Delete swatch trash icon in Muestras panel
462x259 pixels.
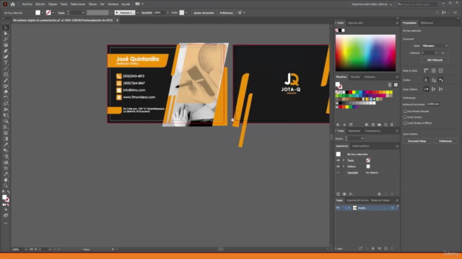tap(392, 124)
